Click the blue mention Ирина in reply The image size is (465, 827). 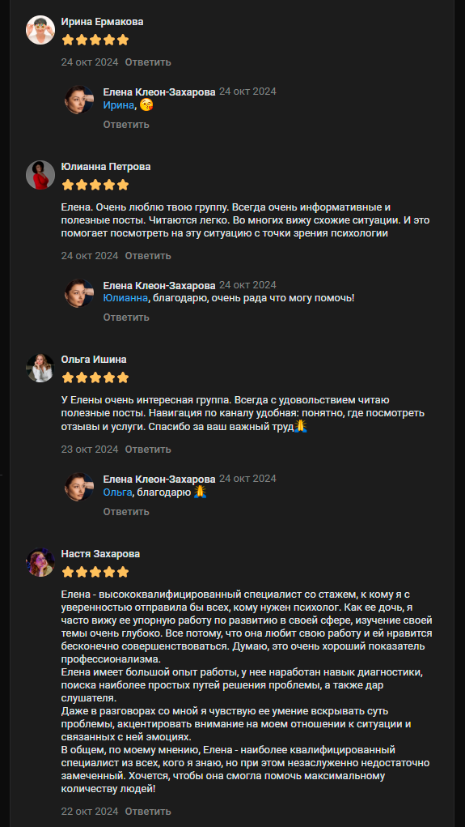119,105
